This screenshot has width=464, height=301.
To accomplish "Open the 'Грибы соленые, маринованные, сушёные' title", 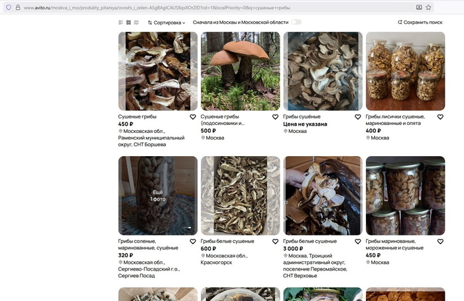I will click(x=148, y=245).
